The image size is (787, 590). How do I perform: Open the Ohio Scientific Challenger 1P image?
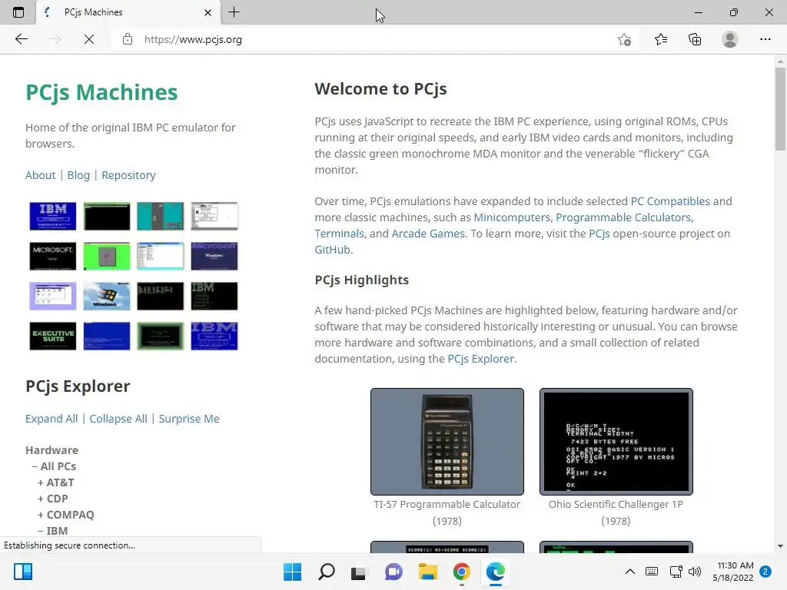[616, 442]
